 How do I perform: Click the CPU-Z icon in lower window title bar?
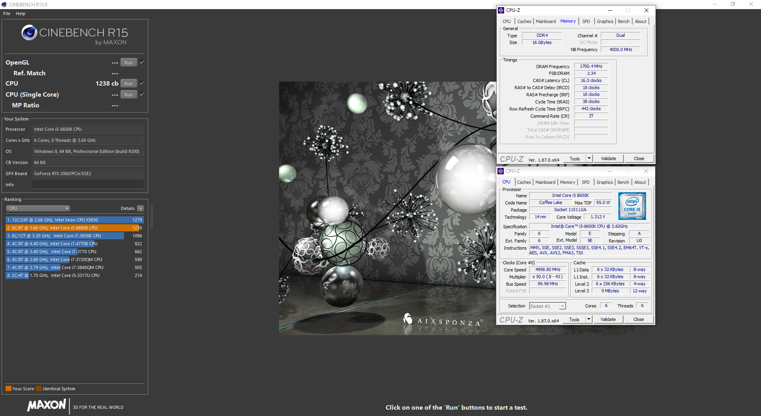tap(501, 171)
